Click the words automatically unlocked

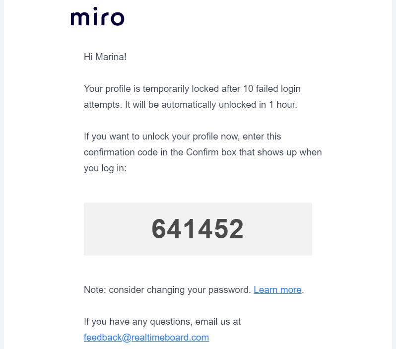click(x=198, y=105)
